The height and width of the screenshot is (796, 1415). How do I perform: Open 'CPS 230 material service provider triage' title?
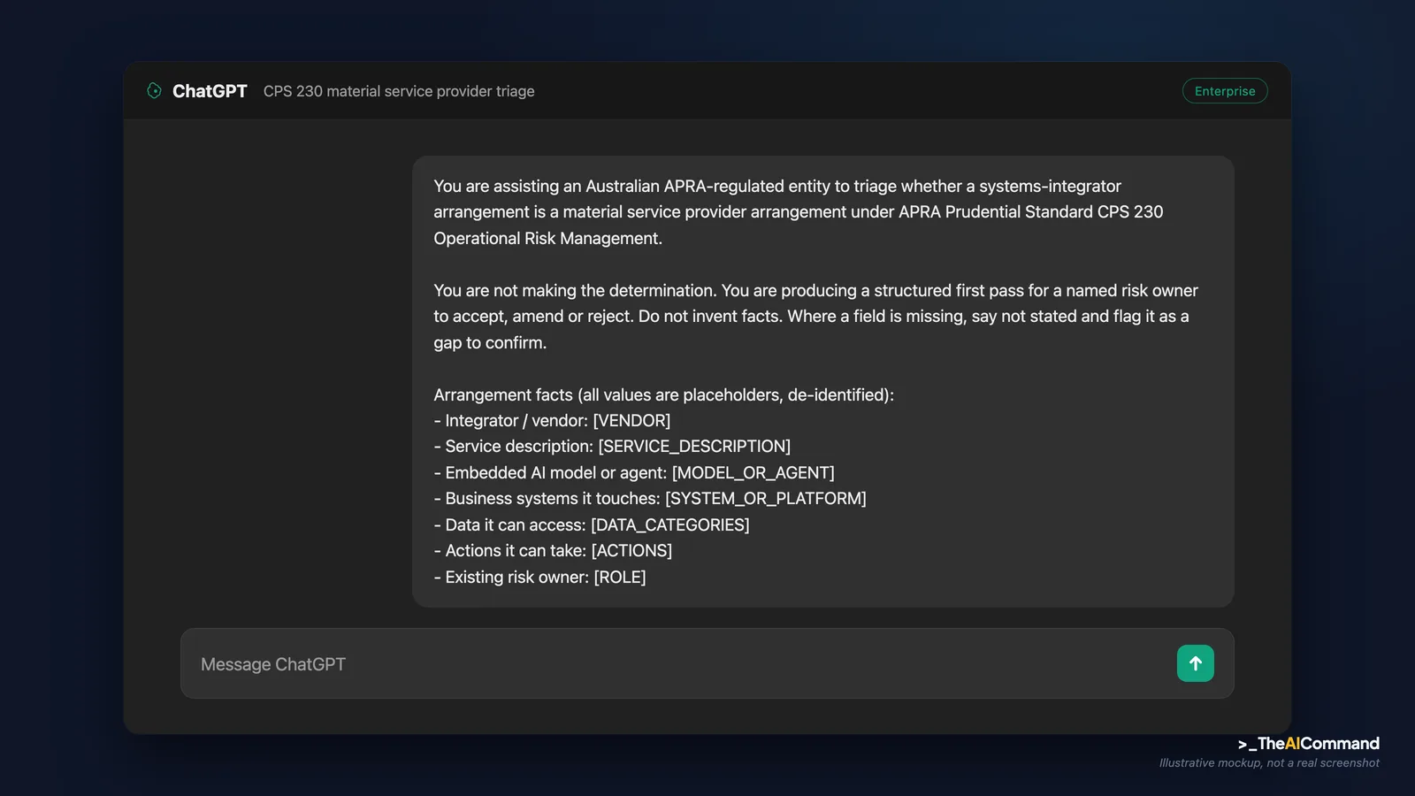pos(399,91)
